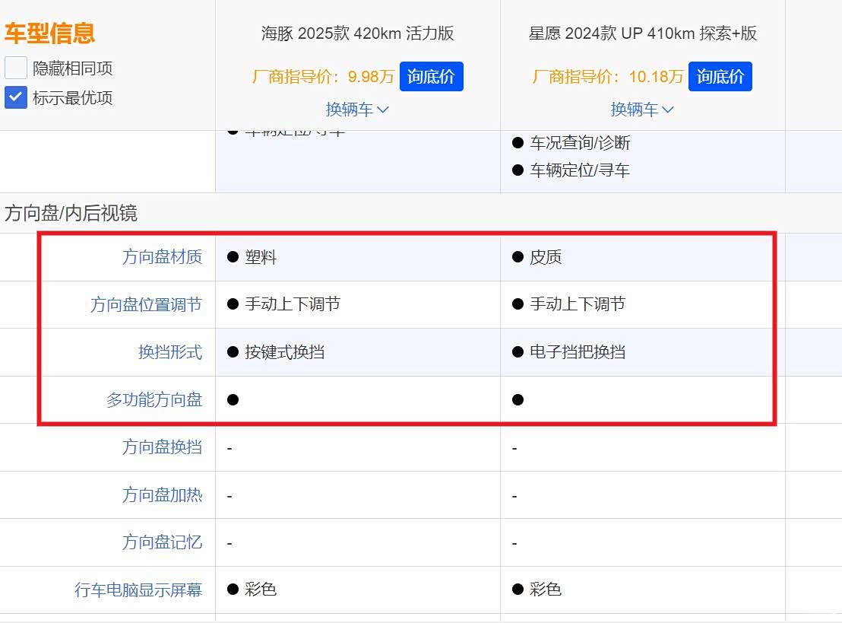Click the 方向盘记忆 row label

(162, 542)
